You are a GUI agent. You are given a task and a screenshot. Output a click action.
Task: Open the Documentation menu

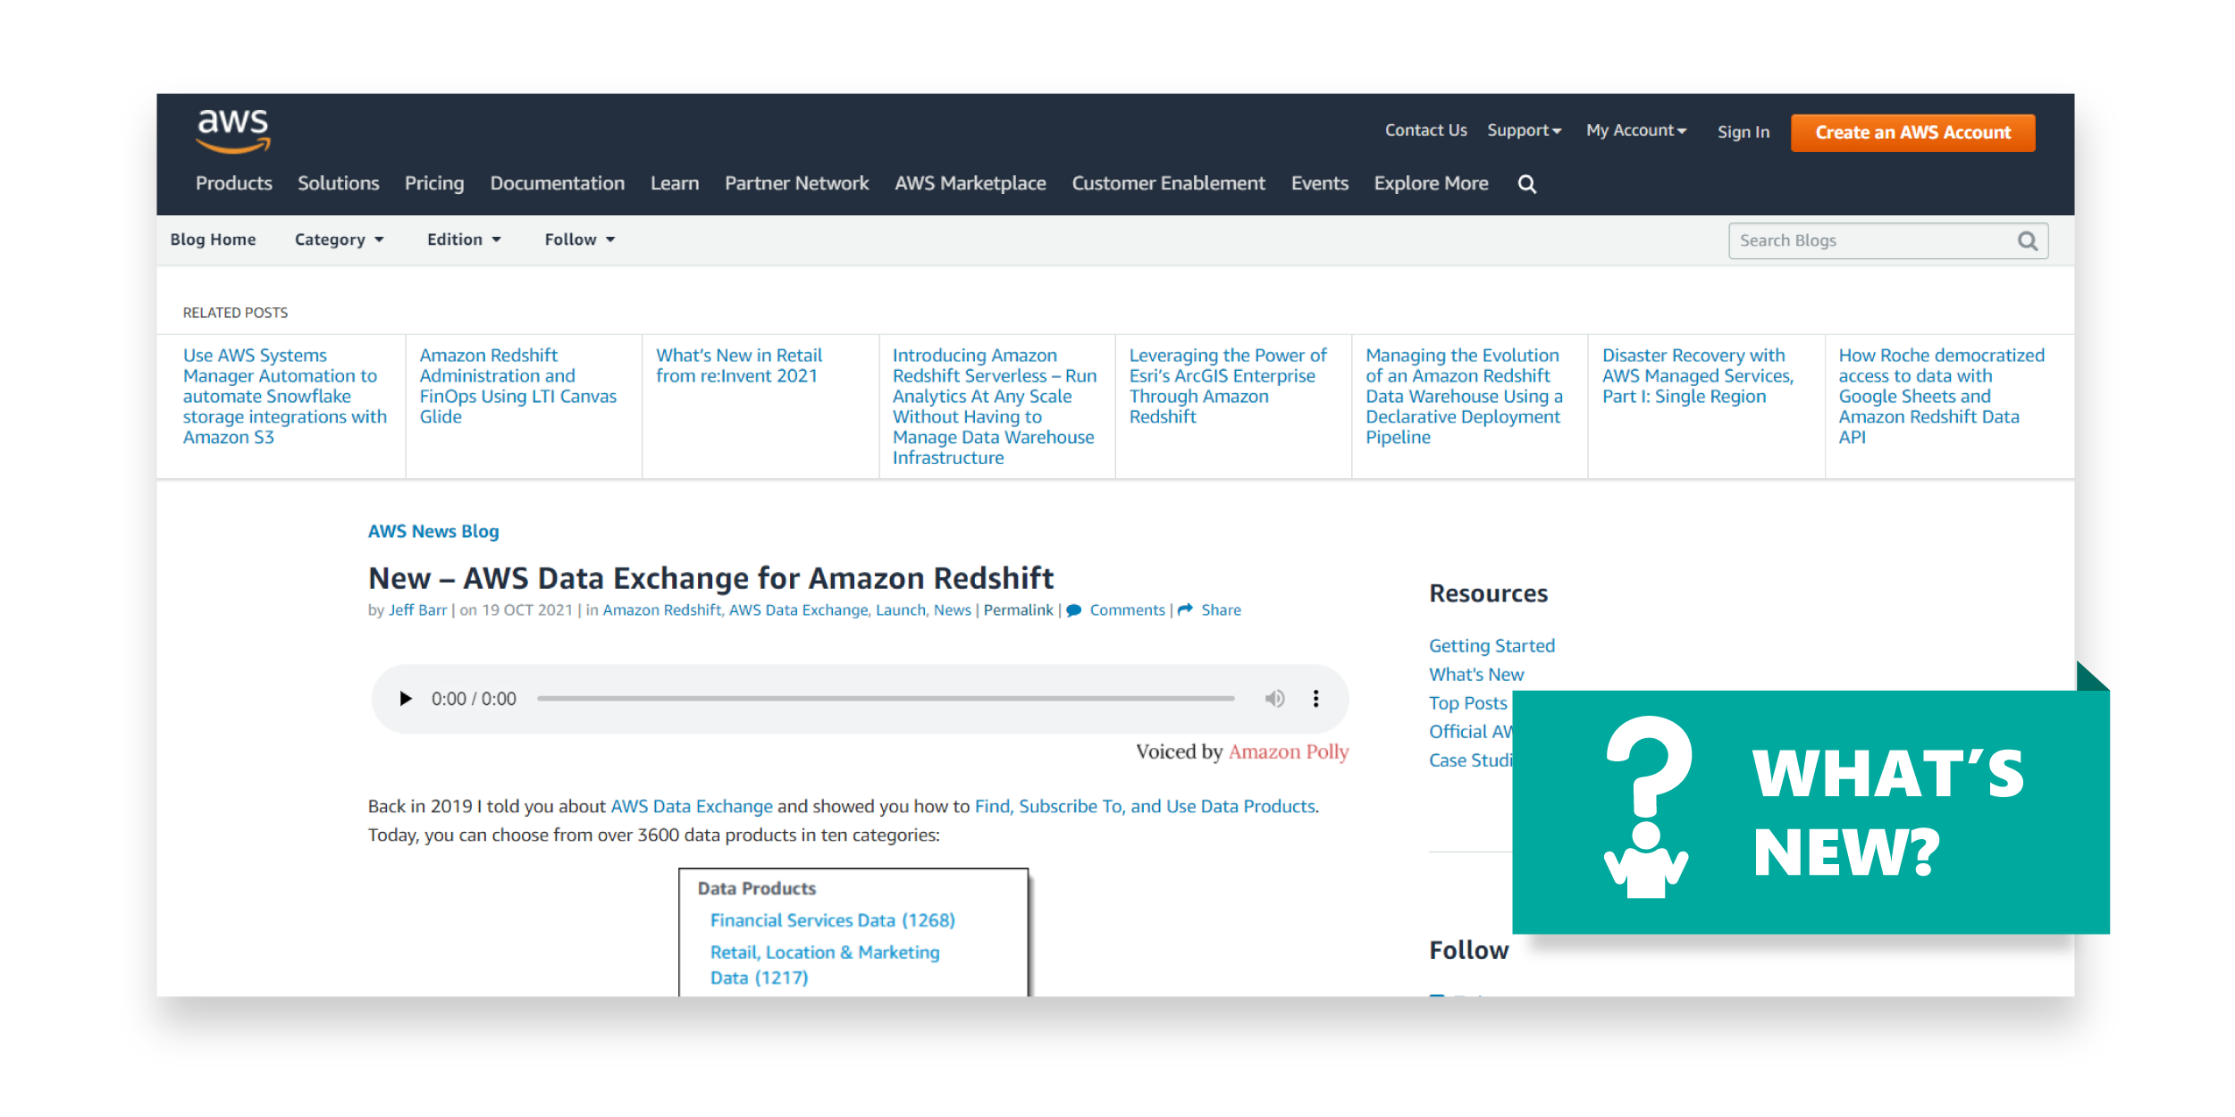[x=558, y=183]
